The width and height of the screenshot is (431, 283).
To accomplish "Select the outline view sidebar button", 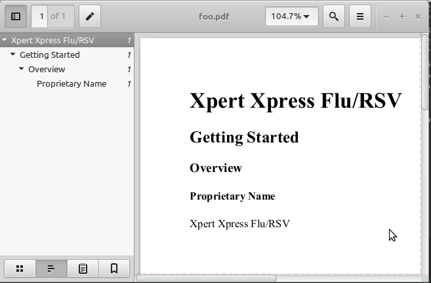I will [51, 268].
